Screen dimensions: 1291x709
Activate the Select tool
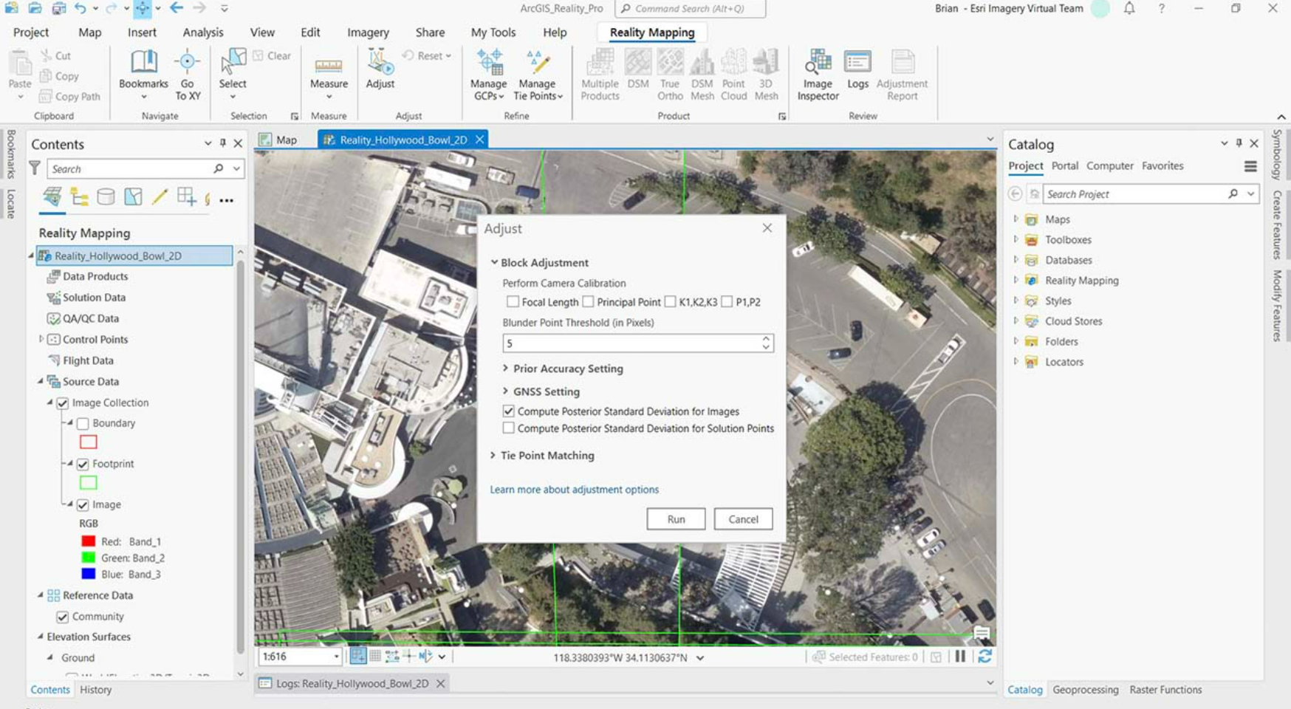[x=233, y=74]
